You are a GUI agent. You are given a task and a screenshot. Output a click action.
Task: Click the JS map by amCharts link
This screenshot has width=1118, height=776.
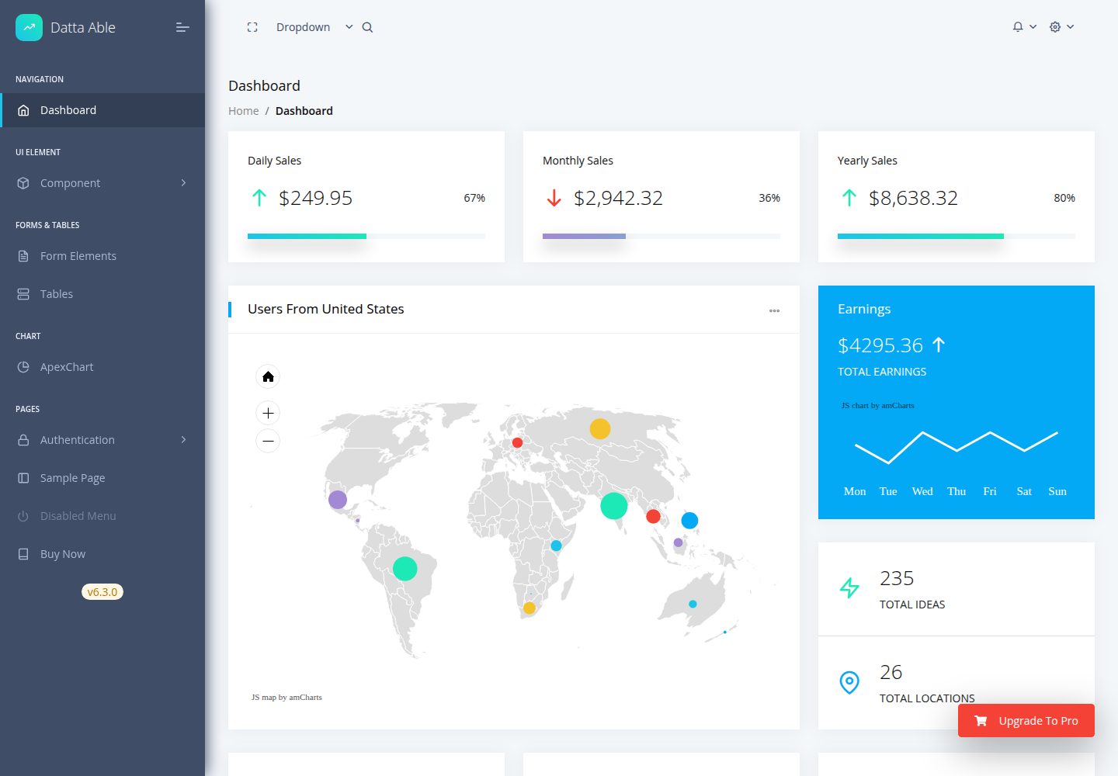286,697
